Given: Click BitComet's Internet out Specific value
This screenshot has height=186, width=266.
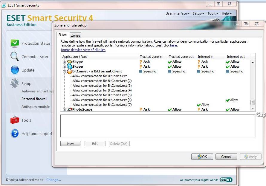Looking at the screenshot, I should (235, 71).
